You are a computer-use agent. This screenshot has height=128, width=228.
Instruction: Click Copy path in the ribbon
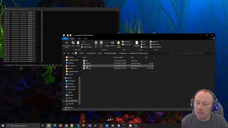85,44
